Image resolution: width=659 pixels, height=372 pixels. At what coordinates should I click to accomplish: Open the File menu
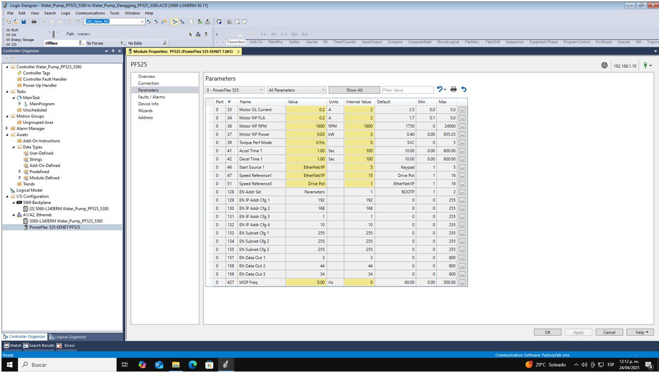(x=10, y=13)
